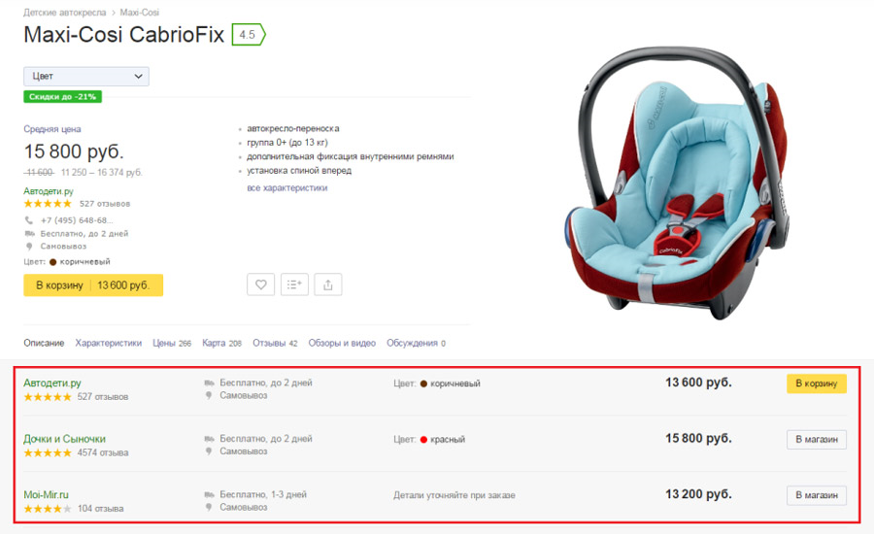The height and width of the screenshot is (534, 874).
Task: Click the phone icon near +7 (495) number
Action: [x=29, y=220]
